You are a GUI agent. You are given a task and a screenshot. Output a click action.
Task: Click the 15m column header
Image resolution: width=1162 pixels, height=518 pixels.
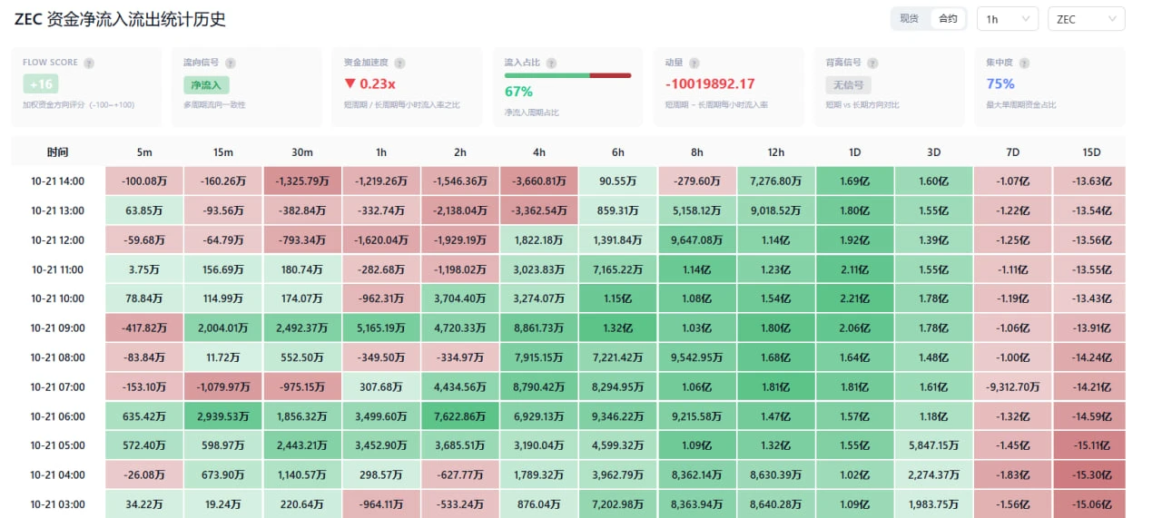click(x=223, y=151)
